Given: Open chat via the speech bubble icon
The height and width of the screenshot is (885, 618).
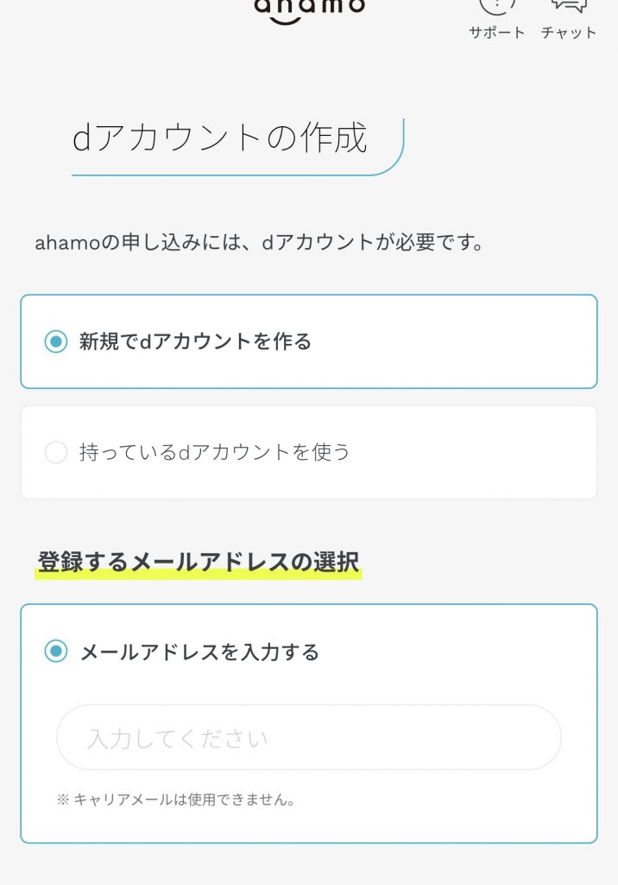Looking at the screenshot, I should click(569, 9).
